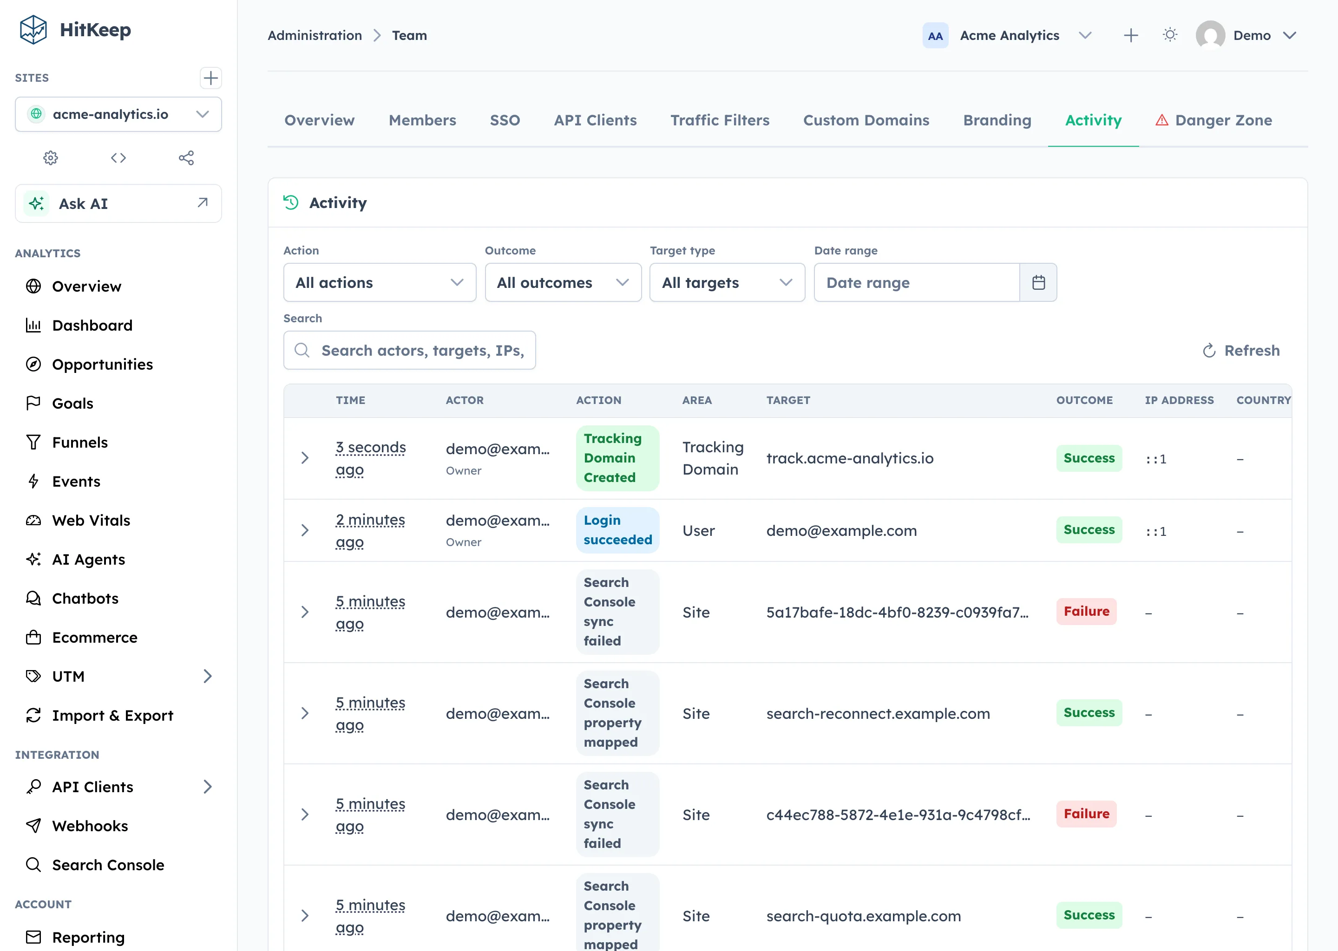Viewport: 1338px width, 951px height.
Task: Open the tracking code snippet icon
Action: click(x=118, y=157)
